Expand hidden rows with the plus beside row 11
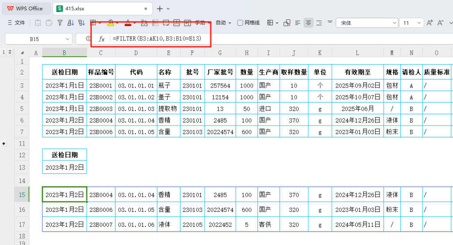Image resolution: width=453 pixels, height=245 pixels. coord(4,144)
